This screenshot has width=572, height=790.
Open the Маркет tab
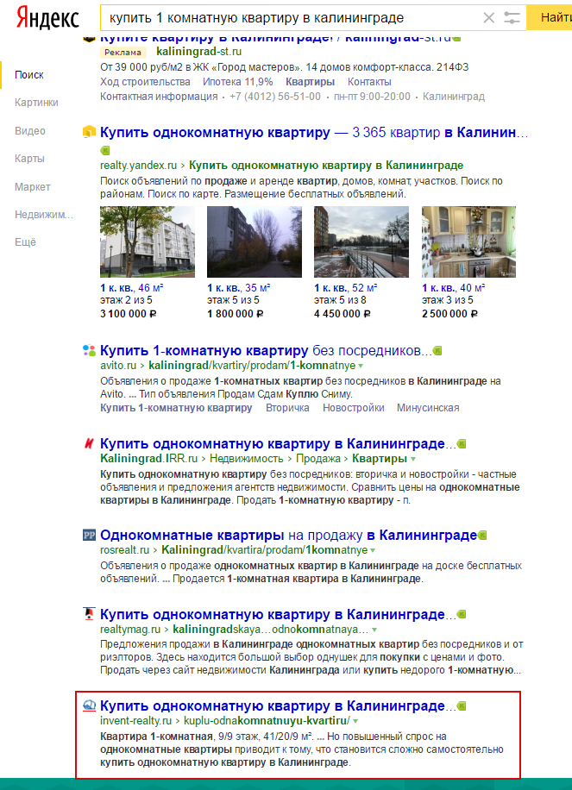pyautogui.click(x=32, y=187)
